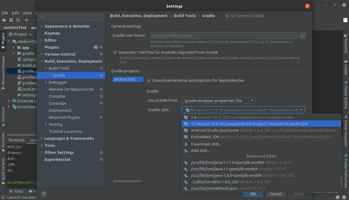
Task: Click the Save All toolbar icon
Action: (x=12, y=20)
